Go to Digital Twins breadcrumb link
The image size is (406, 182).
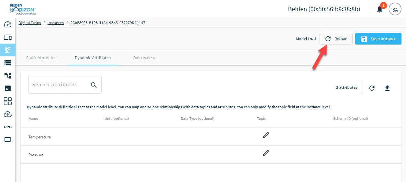point(30,23)
